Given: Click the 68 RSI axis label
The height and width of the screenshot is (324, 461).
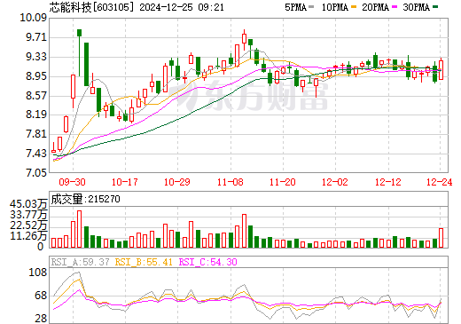Looking at the screenshot, I should pyautogui.click(x=41, y=296).
